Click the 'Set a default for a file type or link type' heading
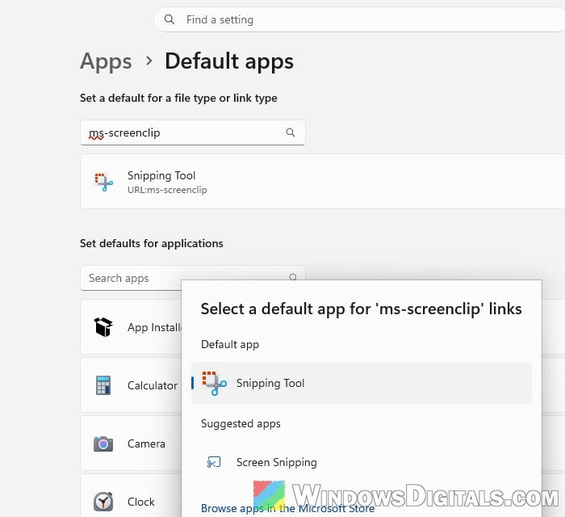The image size is (565, 517). pos(178,98)
